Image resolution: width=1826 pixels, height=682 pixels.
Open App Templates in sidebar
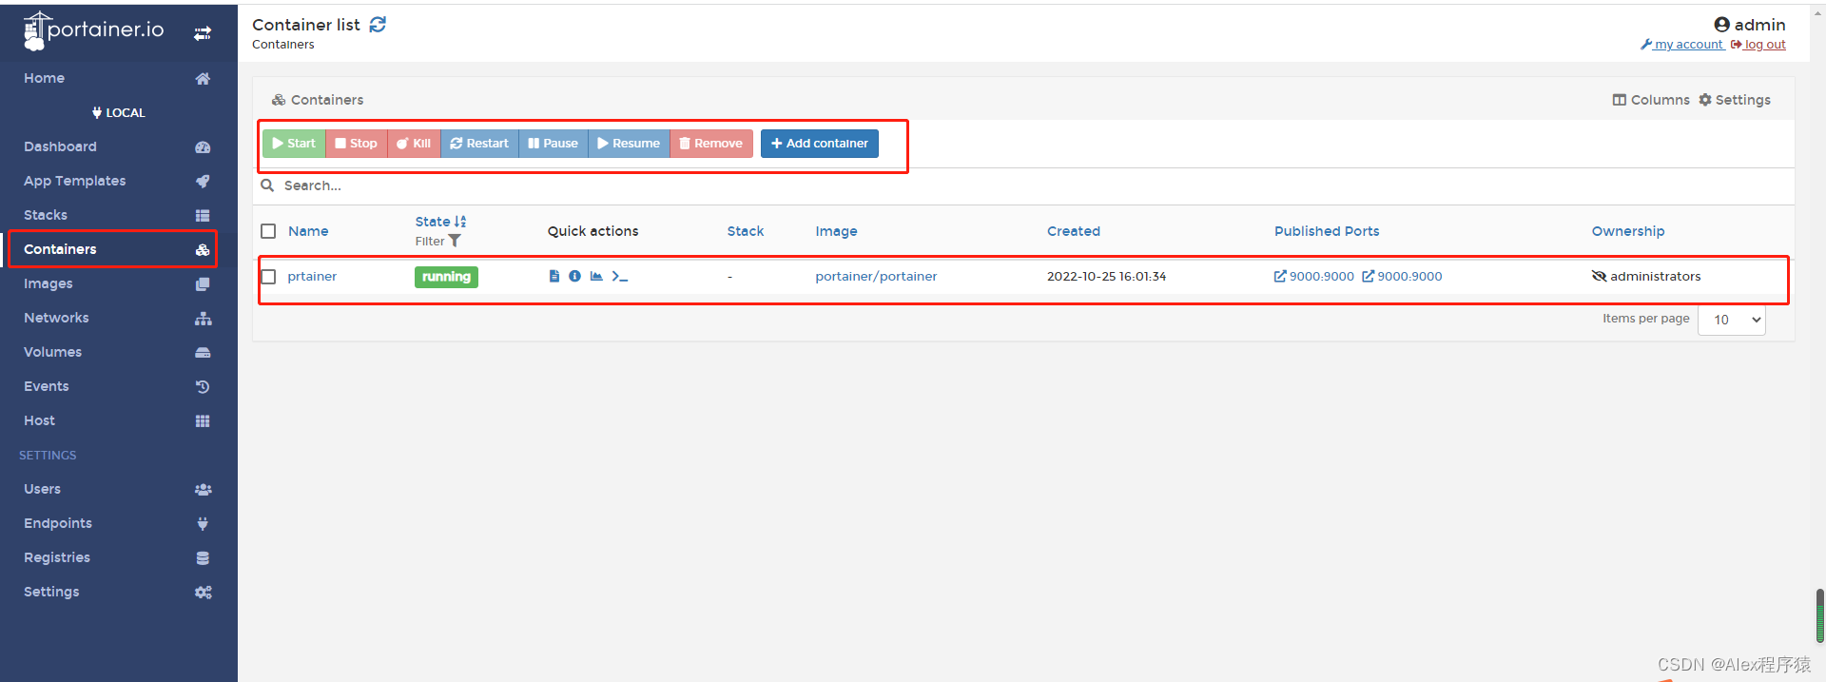[x=118, y=181]
